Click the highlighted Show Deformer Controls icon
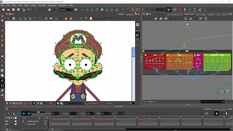The height and width of the screenshot is (131, 233). 138,10
